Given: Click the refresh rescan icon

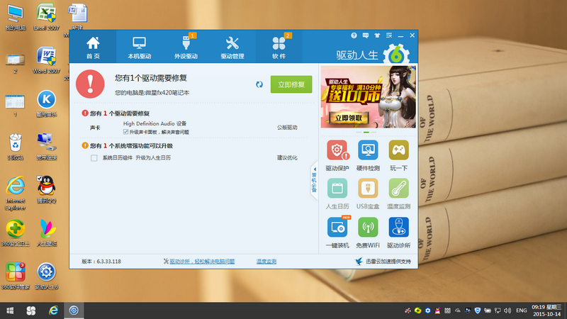Looking at the screenshot, I should click(259, 84).
